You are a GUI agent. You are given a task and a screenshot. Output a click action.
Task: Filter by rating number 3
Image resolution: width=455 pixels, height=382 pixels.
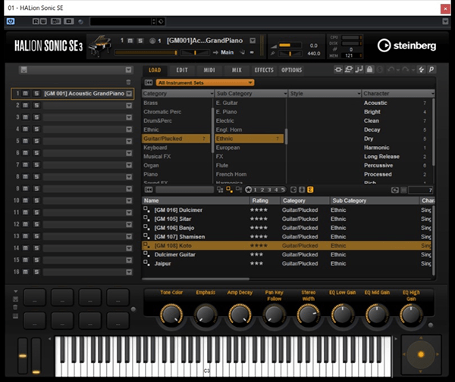point(269,190)
